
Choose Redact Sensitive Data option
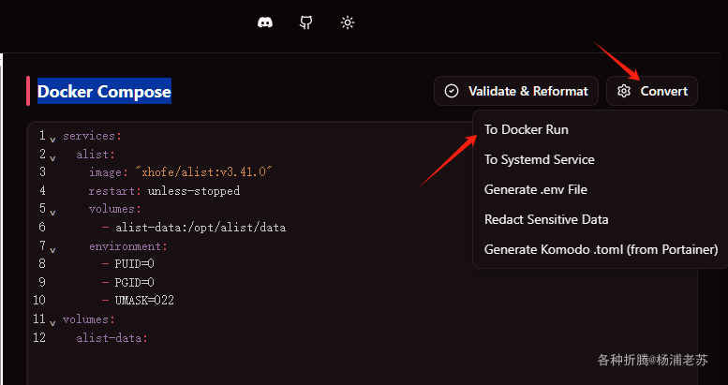click(546, 219)
